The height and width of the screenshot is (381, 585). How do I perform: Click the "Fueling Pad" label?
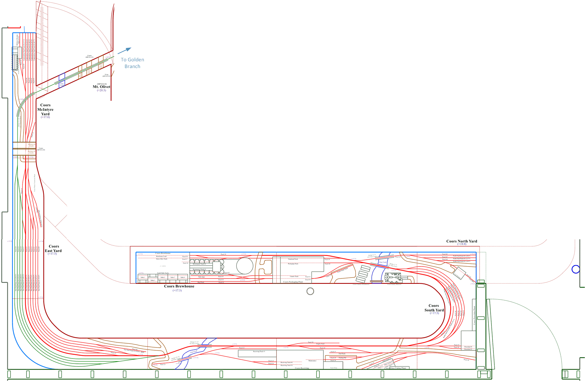pos(342,358)
